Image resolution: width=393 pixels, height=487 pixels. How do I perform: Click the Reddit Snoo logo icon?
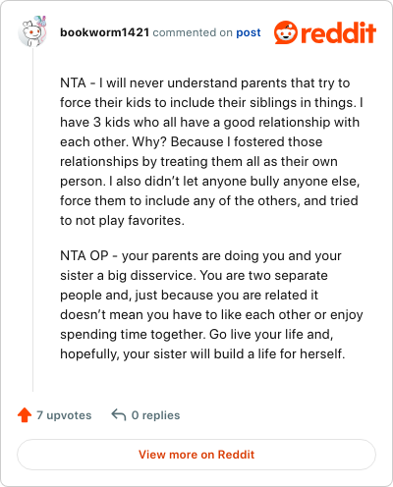286,32
